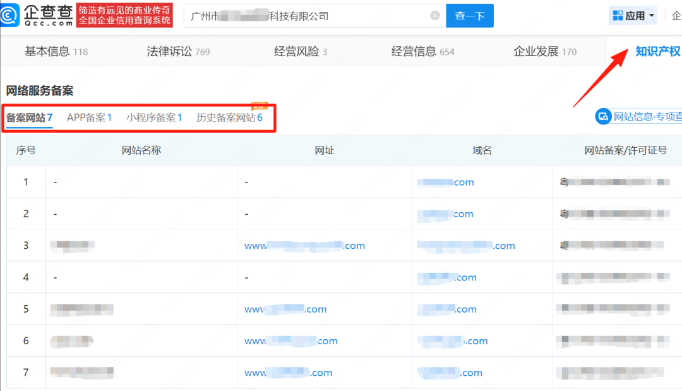Select the 法律诉讼 tab
682x391 pixels.
tap(172, 52)
